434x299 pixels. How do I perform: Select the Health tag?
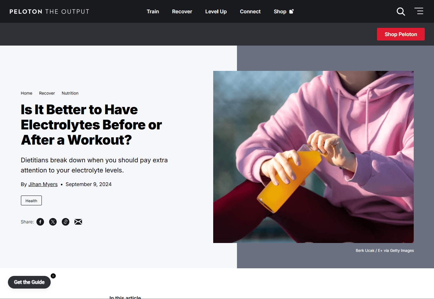(x=31, y=201)
